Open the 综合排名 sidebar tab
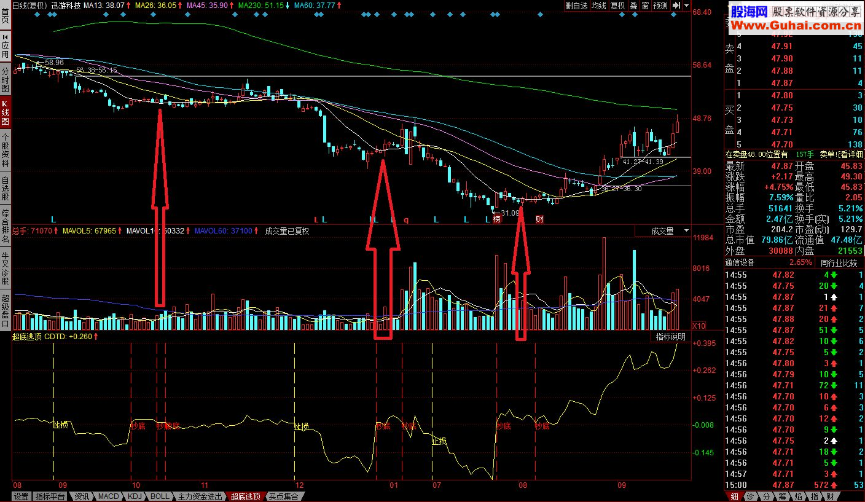865x502 pixels. [5, 224]
